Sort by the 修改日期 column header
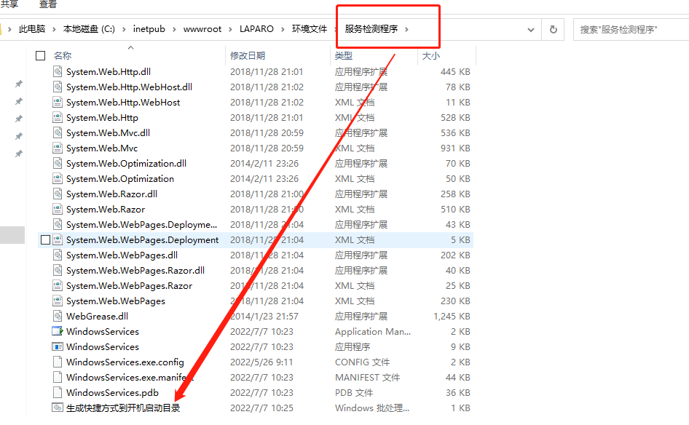Screen dimensions: 689x425 [x=248, y=56]
